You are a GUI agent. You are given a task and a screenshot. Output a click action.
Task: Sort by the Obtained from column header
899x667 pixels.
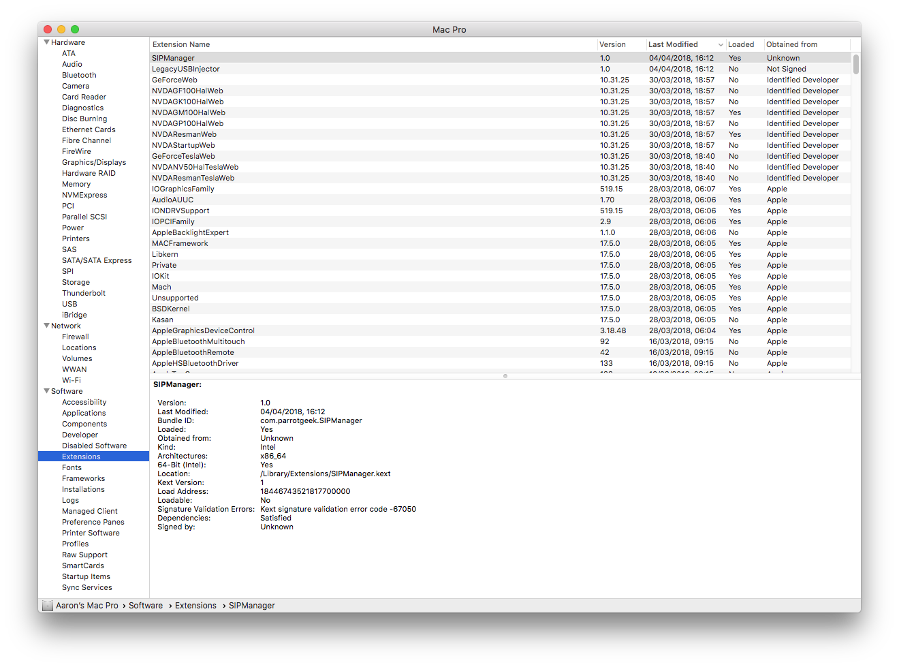(x=808, y=44)
